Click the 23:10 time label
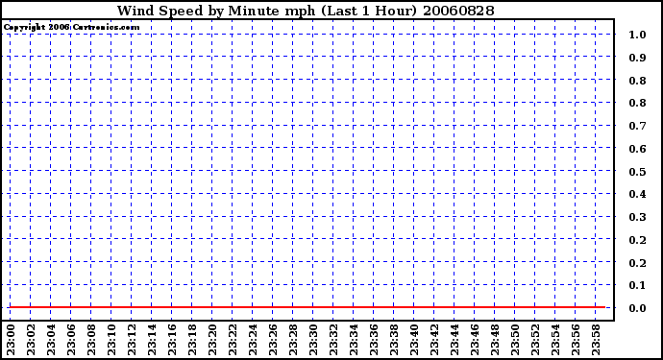The width and height of the screenshot is (663, 360). click(111, 340)
